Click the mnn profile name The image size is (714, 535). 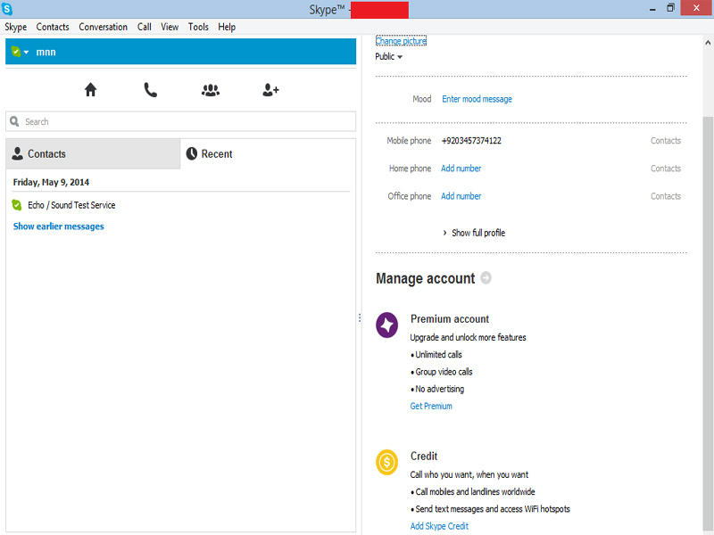[46, 52]
